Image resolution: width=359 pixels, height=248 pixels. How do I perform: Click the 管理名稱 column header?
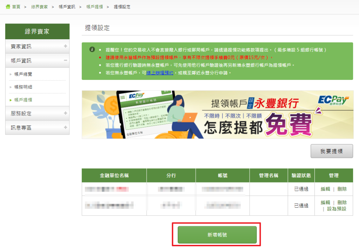[x=269, y=175]
